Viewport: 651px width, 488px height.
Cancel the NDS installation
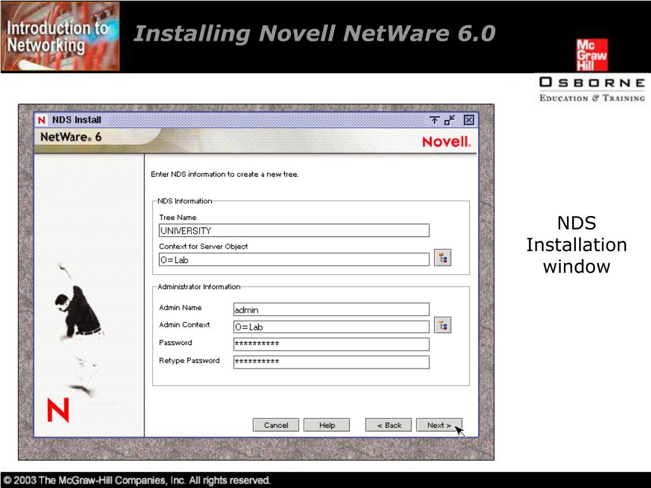(x=276, y=425)
